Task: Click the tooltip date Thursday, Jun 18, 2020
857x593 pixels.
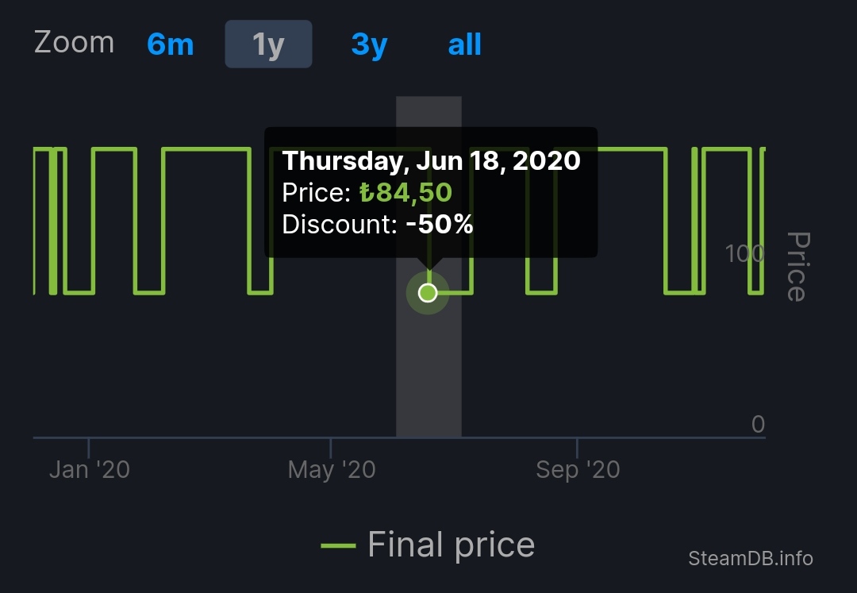Action: pyautogui.click(x=431, y=161)
